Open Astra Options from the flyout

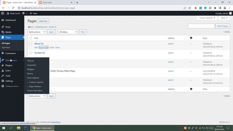coord(33,78)
